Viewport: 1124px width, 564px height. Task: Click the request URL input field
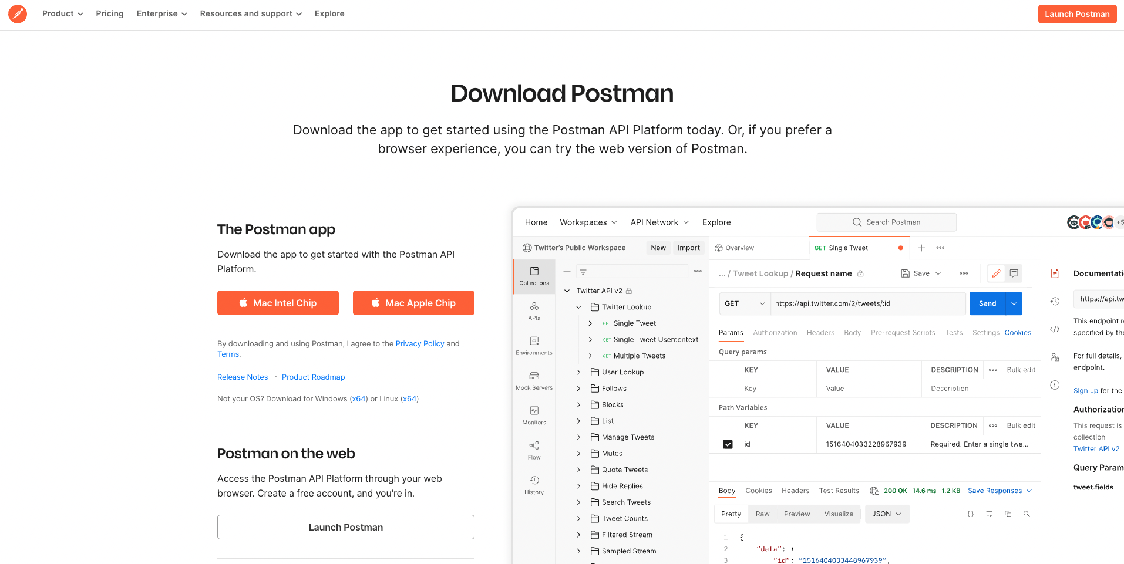pos(868,303)
